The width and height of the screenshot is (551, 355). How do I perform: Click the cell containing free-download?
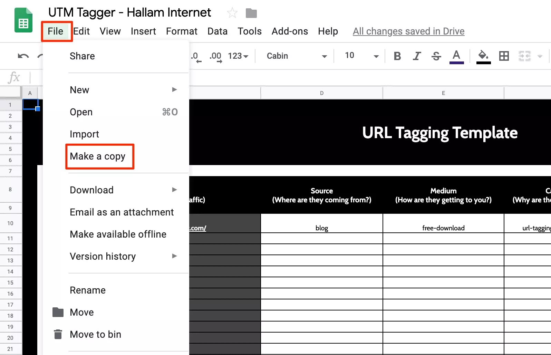[x=443, y=223]
